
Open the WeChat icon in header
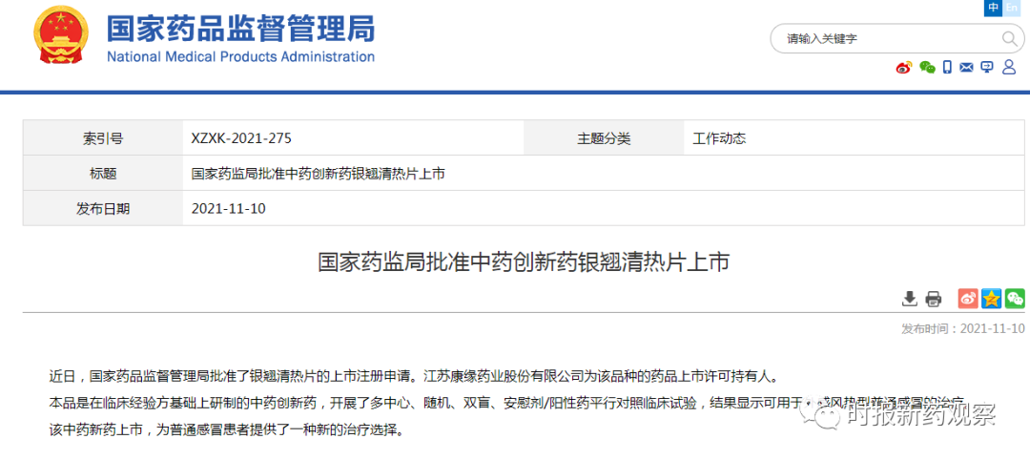click(x=927, y=67)
